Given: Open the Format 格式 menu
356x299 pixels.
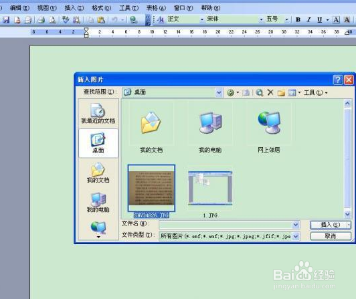Looking at the screenshot, I should [x=101, y=8].
